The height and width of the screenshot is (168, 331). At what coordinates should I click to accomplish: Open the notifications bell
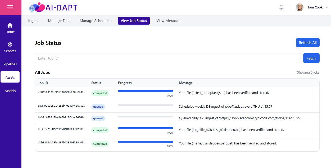(282, 7)
